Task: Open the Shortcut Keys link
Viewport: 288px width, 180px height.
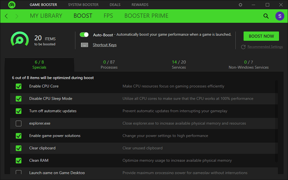Action: [x=104, y=45]
